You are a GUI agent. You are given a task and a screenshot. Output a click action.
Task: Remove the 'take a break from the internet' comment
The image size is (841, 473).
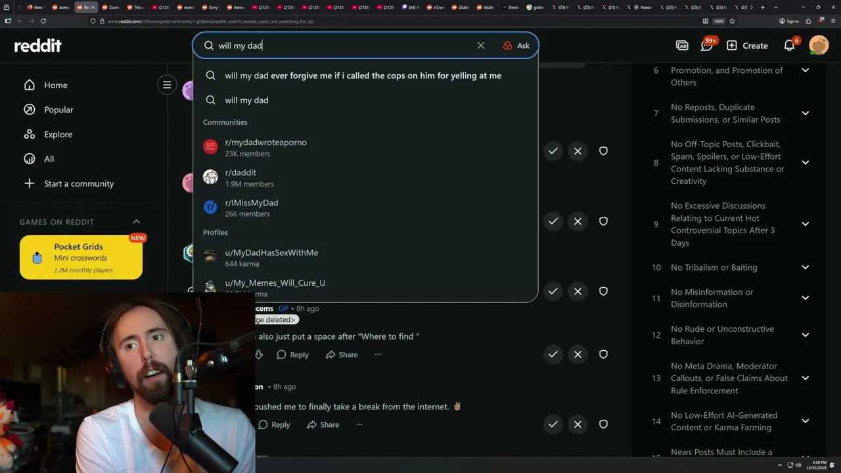[578, 424]
